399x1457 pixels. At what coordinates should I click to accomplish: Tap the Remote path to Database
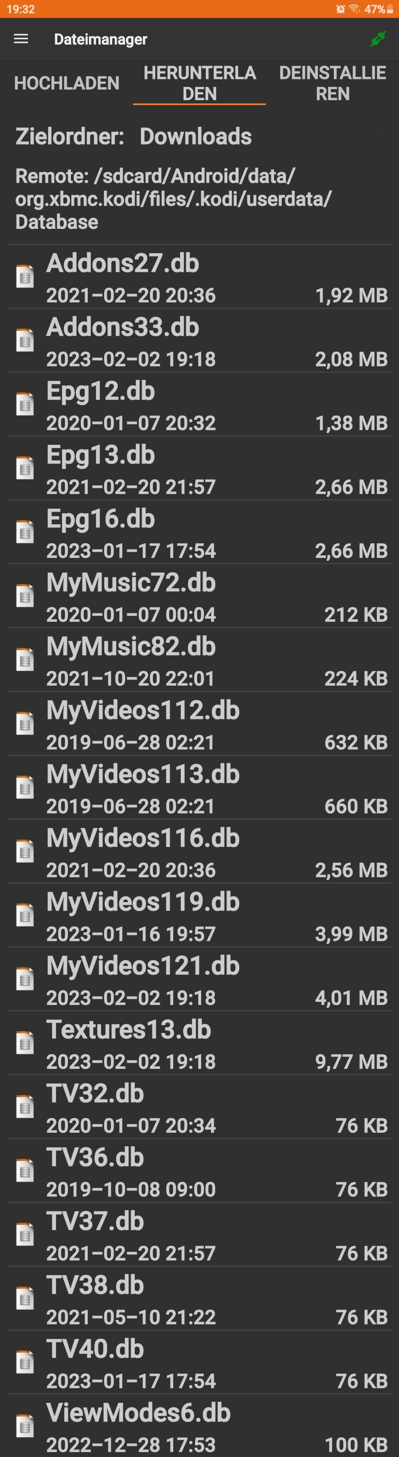[173, 199]
